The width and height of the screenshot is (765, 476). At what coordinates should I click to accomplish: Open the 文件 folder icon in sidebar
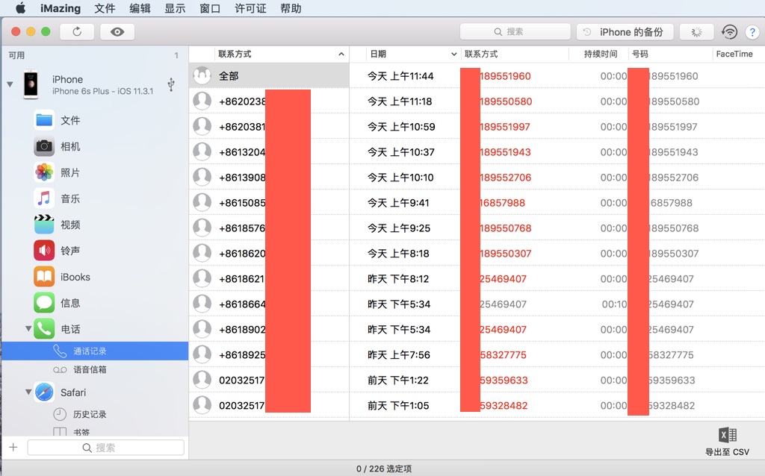click(x=44, y=120)
